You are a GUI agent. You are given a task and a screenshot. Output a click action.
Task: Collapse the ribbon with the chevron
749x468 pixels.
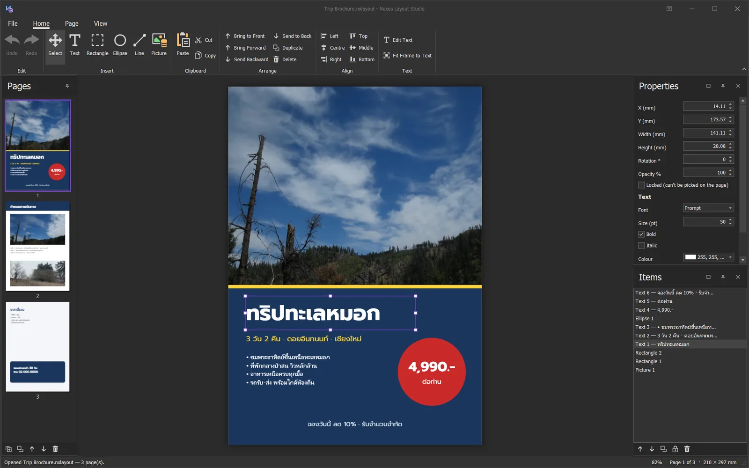744,69
